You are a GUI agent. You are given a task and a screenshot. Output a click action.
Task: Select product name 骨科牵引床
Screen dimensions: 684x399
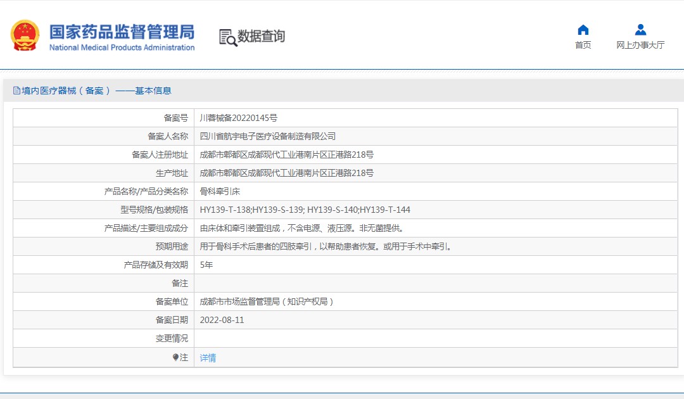tap(220, 191)
